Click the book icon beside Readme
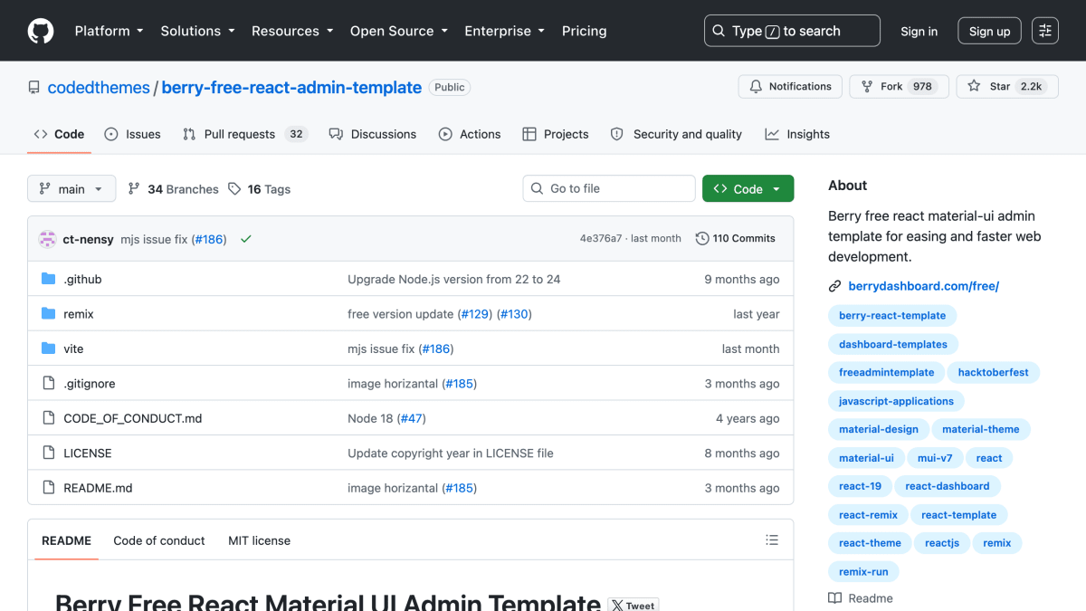This screenshot has width=1086, height=611. point(835,598)
